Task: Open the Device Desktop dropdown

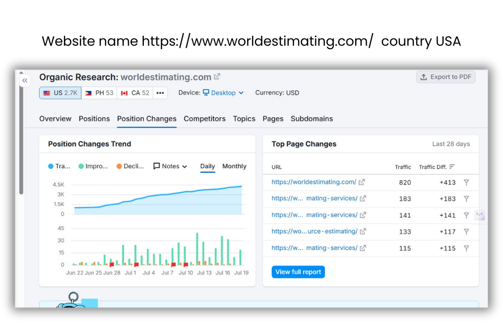Action: [223, 93]
